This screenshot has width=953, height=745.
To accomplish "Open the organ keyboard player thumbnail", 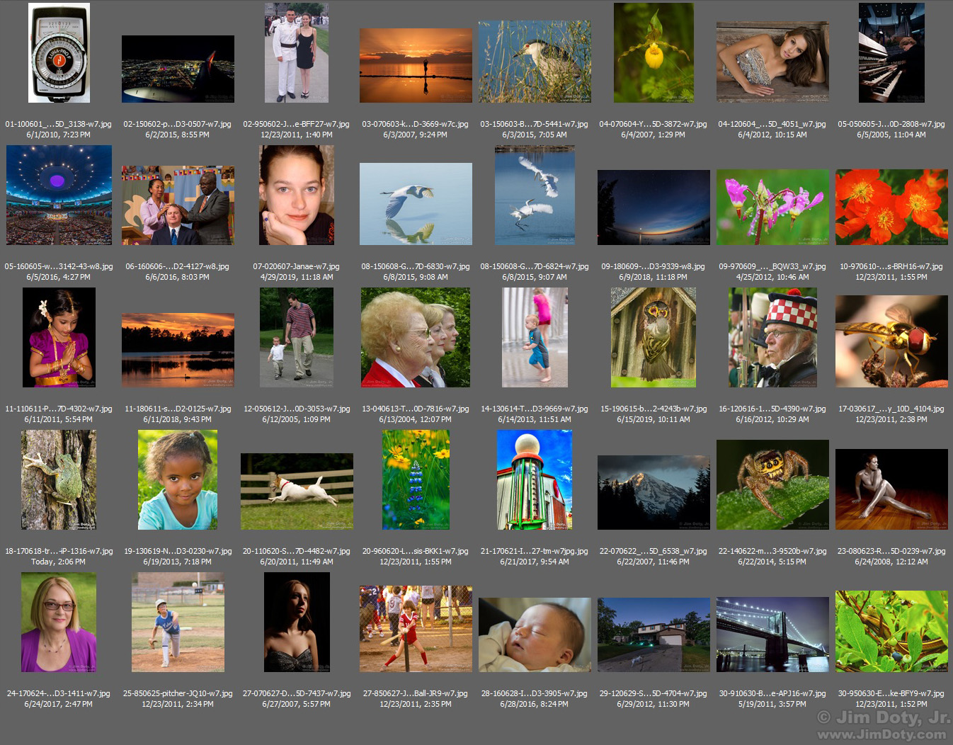I will (x=891, y=52).
